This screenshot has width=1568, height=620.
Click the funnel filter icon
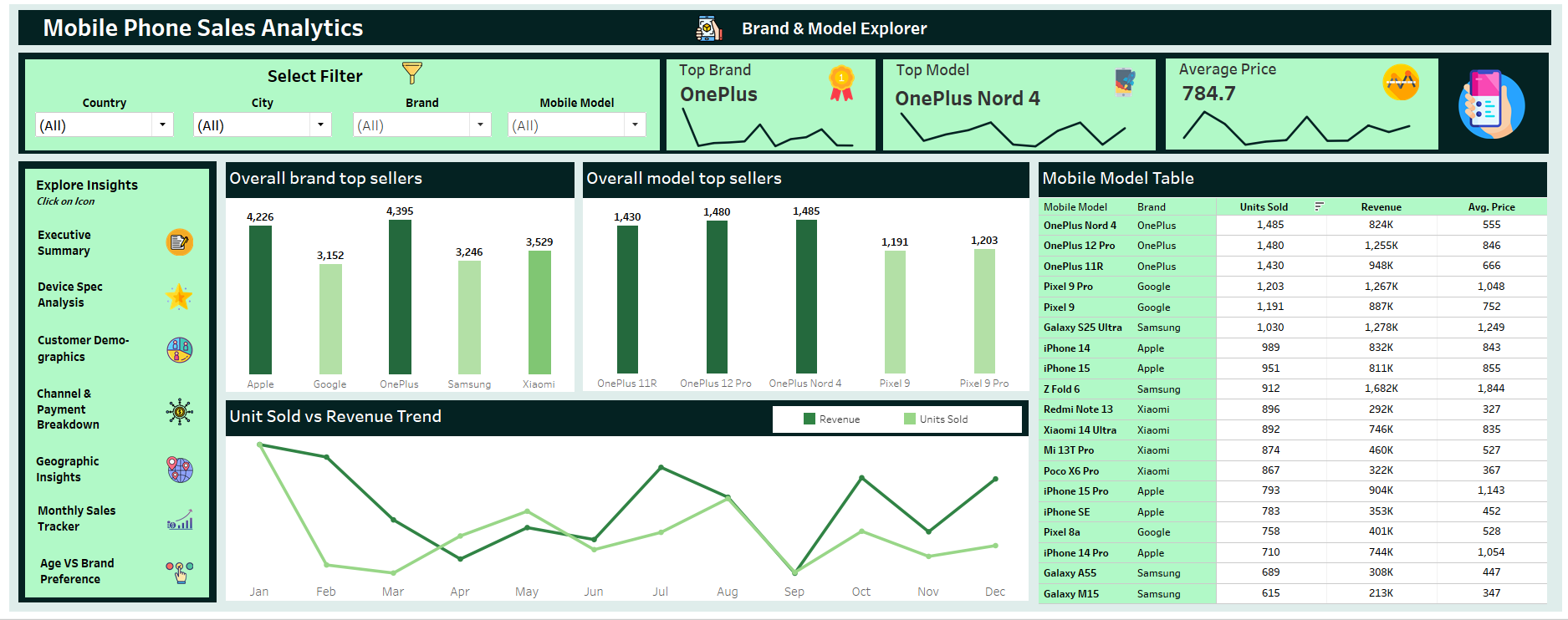point(412,73)
